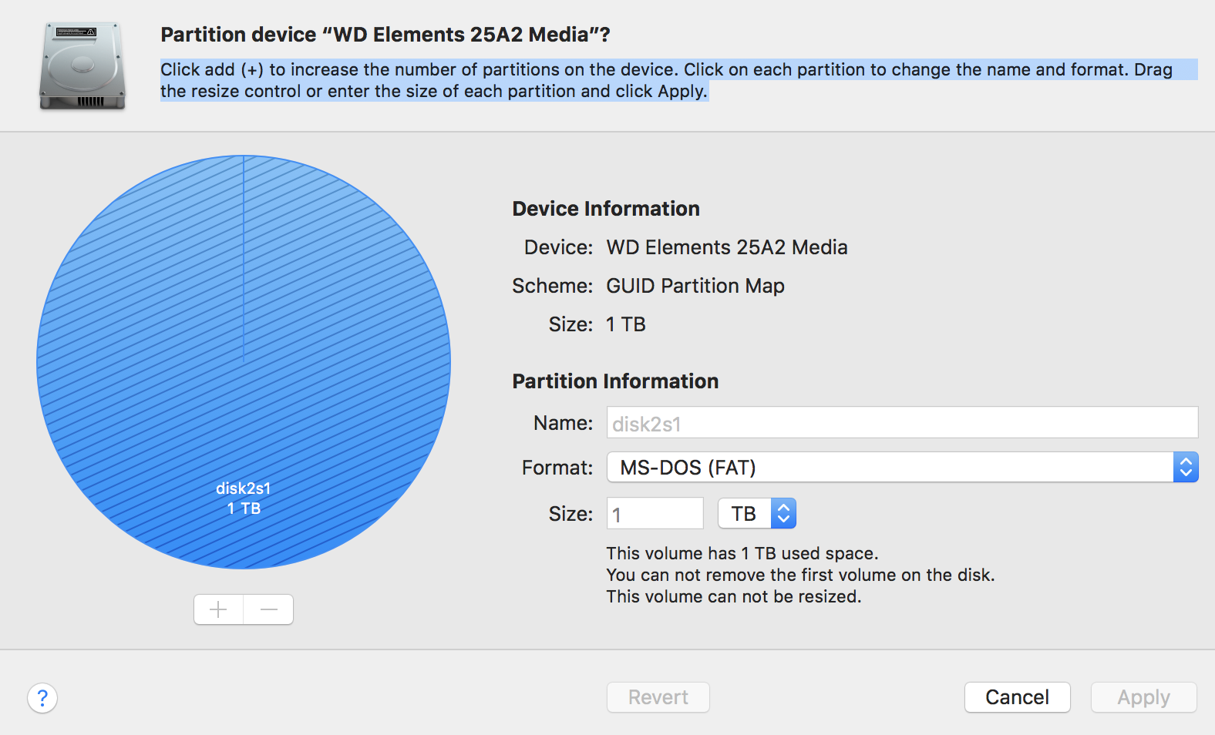Click the "This volume can not be resized" note

click(733, 596)
